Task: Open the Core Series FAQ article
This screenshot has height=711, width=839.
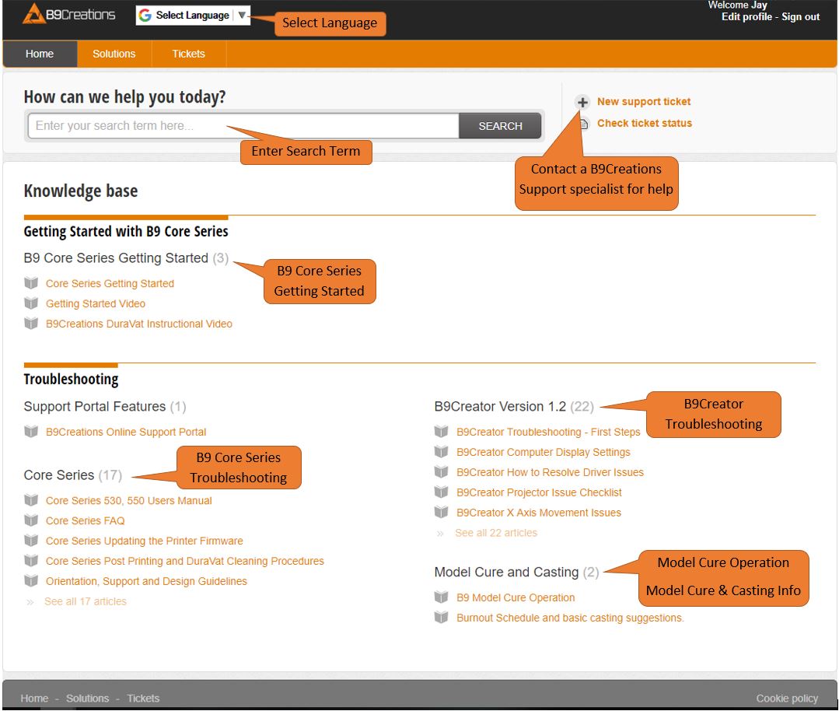Action: click(85, 521)
